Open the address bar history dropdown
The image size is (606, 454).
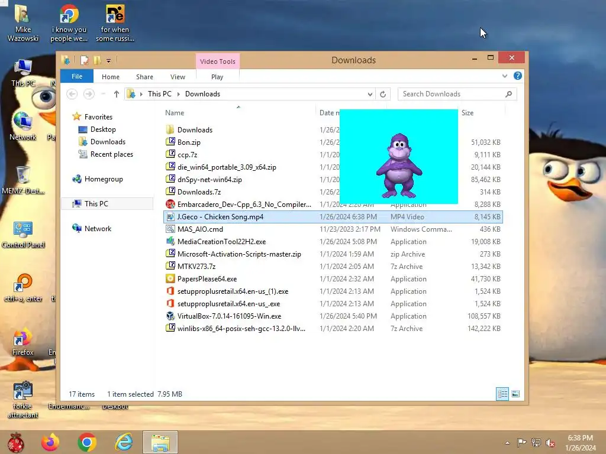(370, 94)
